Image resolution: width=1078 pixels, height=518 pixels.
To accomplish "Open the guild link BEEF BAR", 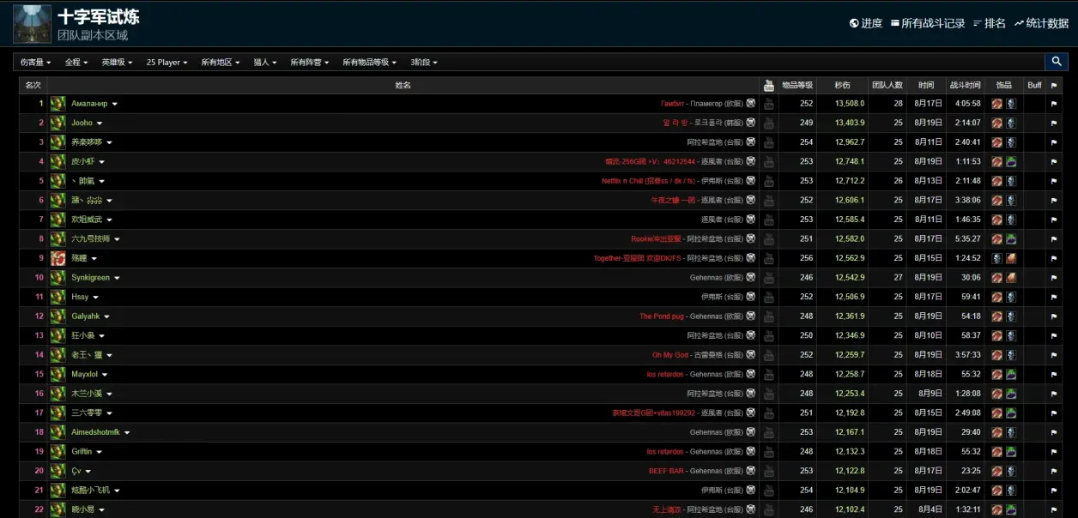I will pos(666,471).
